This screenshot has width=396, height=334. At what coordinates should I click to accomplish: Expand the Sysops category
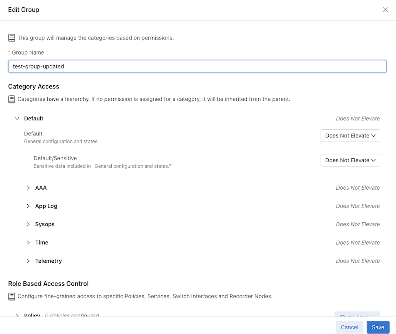click(x=28, y=224)
